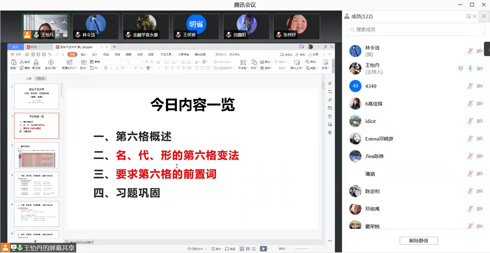
Task: Toggle 陈定利 microphone icon
Action: point(470,191)
